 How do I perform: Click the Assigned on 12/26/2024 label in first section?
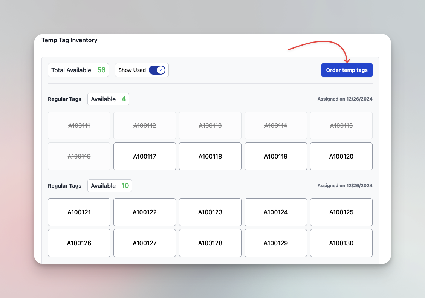(344, 99)
